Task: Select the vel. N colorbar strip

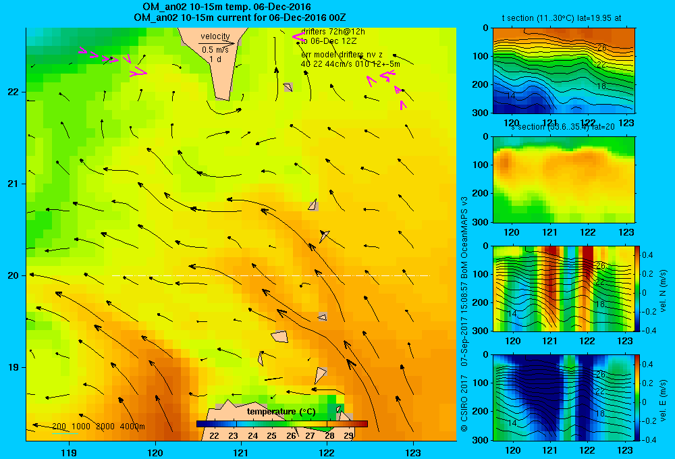Action: pyautogui.click(x=638, y=288)
